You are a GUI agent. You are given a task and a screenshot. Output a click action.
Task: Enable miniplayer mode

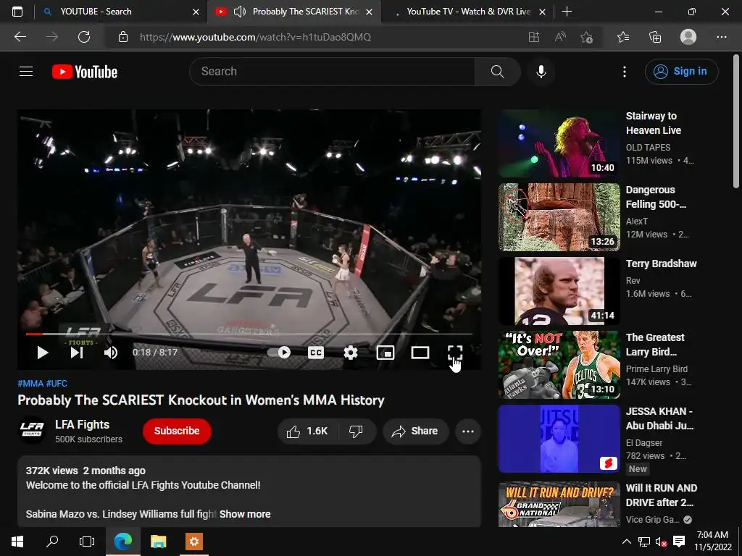(x=385, y=353)
